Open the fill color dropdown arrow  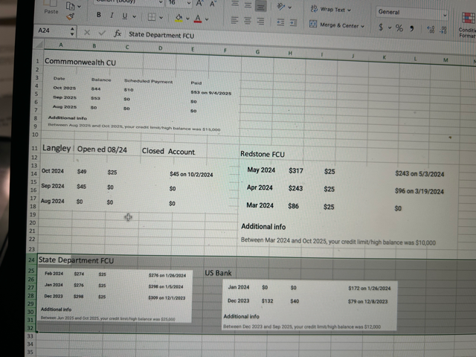(x=187, y=19)
